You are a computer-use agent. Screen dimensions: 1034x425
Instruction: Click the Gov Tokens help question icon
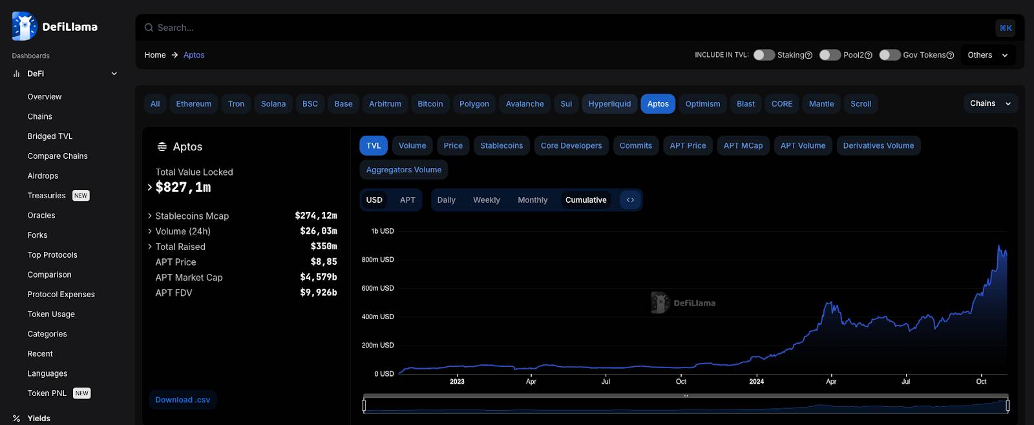coord(950,56)
